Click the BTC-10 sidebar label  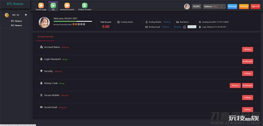16,15
